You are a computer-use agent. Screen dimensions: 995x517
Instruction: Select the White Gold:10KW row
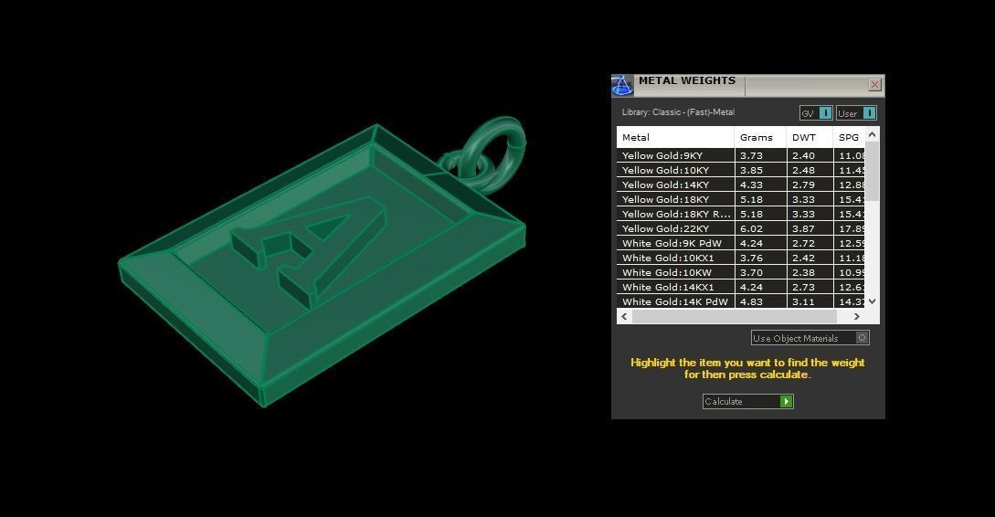click(x=740, y=272)
